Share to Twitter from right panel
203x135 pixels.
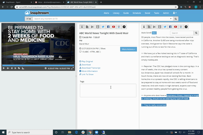165,27
